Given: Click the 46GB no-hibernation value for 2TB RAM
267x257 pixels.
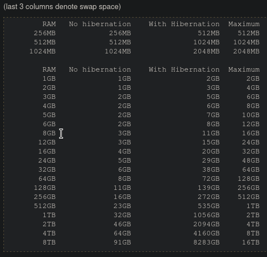Looking at the screenshot, I should [122, 224].
